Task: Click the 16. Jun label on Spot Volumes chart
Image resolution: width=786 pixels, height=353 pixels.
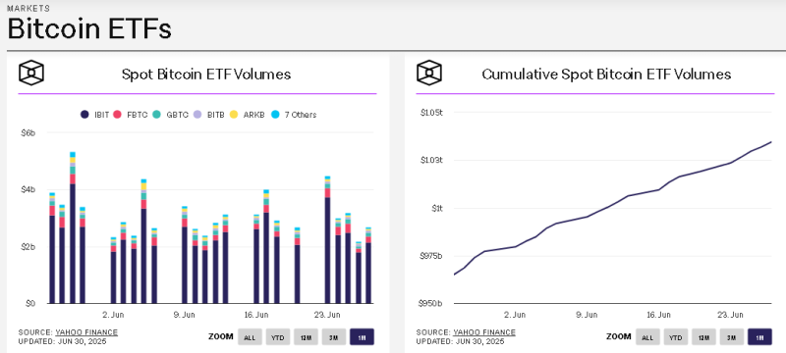Action: [256, 315]
